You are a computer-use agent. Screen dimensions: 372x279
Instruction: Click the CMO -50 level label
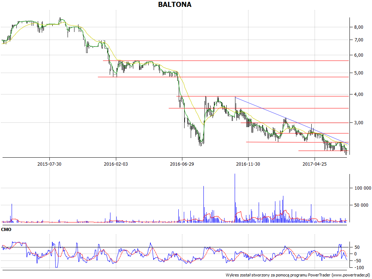[357, 261]
